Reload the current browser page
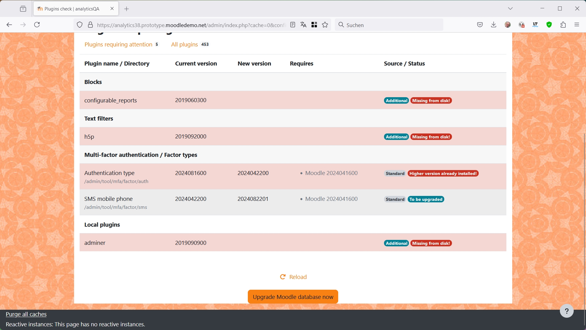The image size is (586, 330). tap(37, 25)
